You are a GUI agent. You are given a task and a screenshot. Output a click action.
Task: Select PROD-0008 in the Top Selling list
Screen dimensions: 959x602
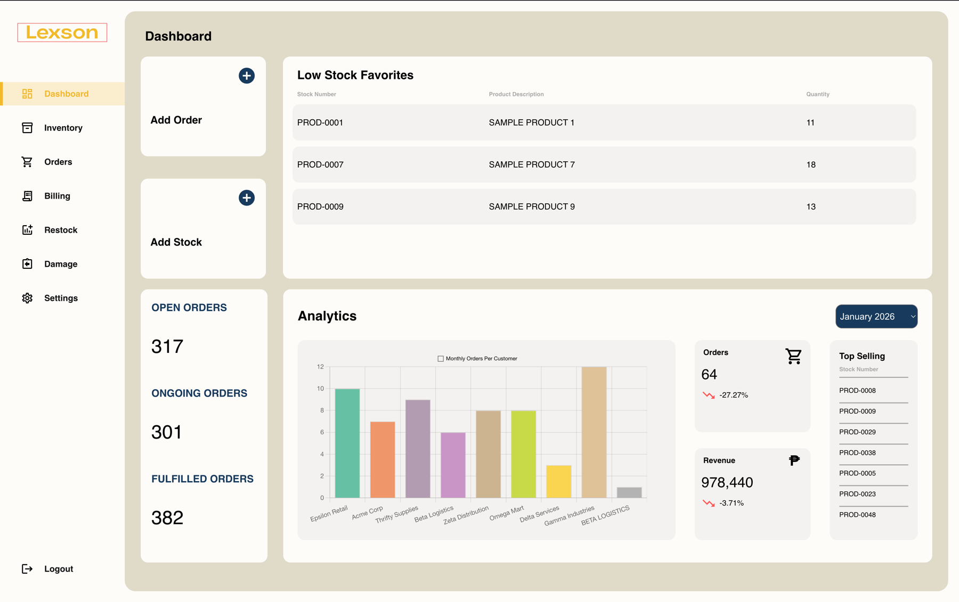pos(857,390)
